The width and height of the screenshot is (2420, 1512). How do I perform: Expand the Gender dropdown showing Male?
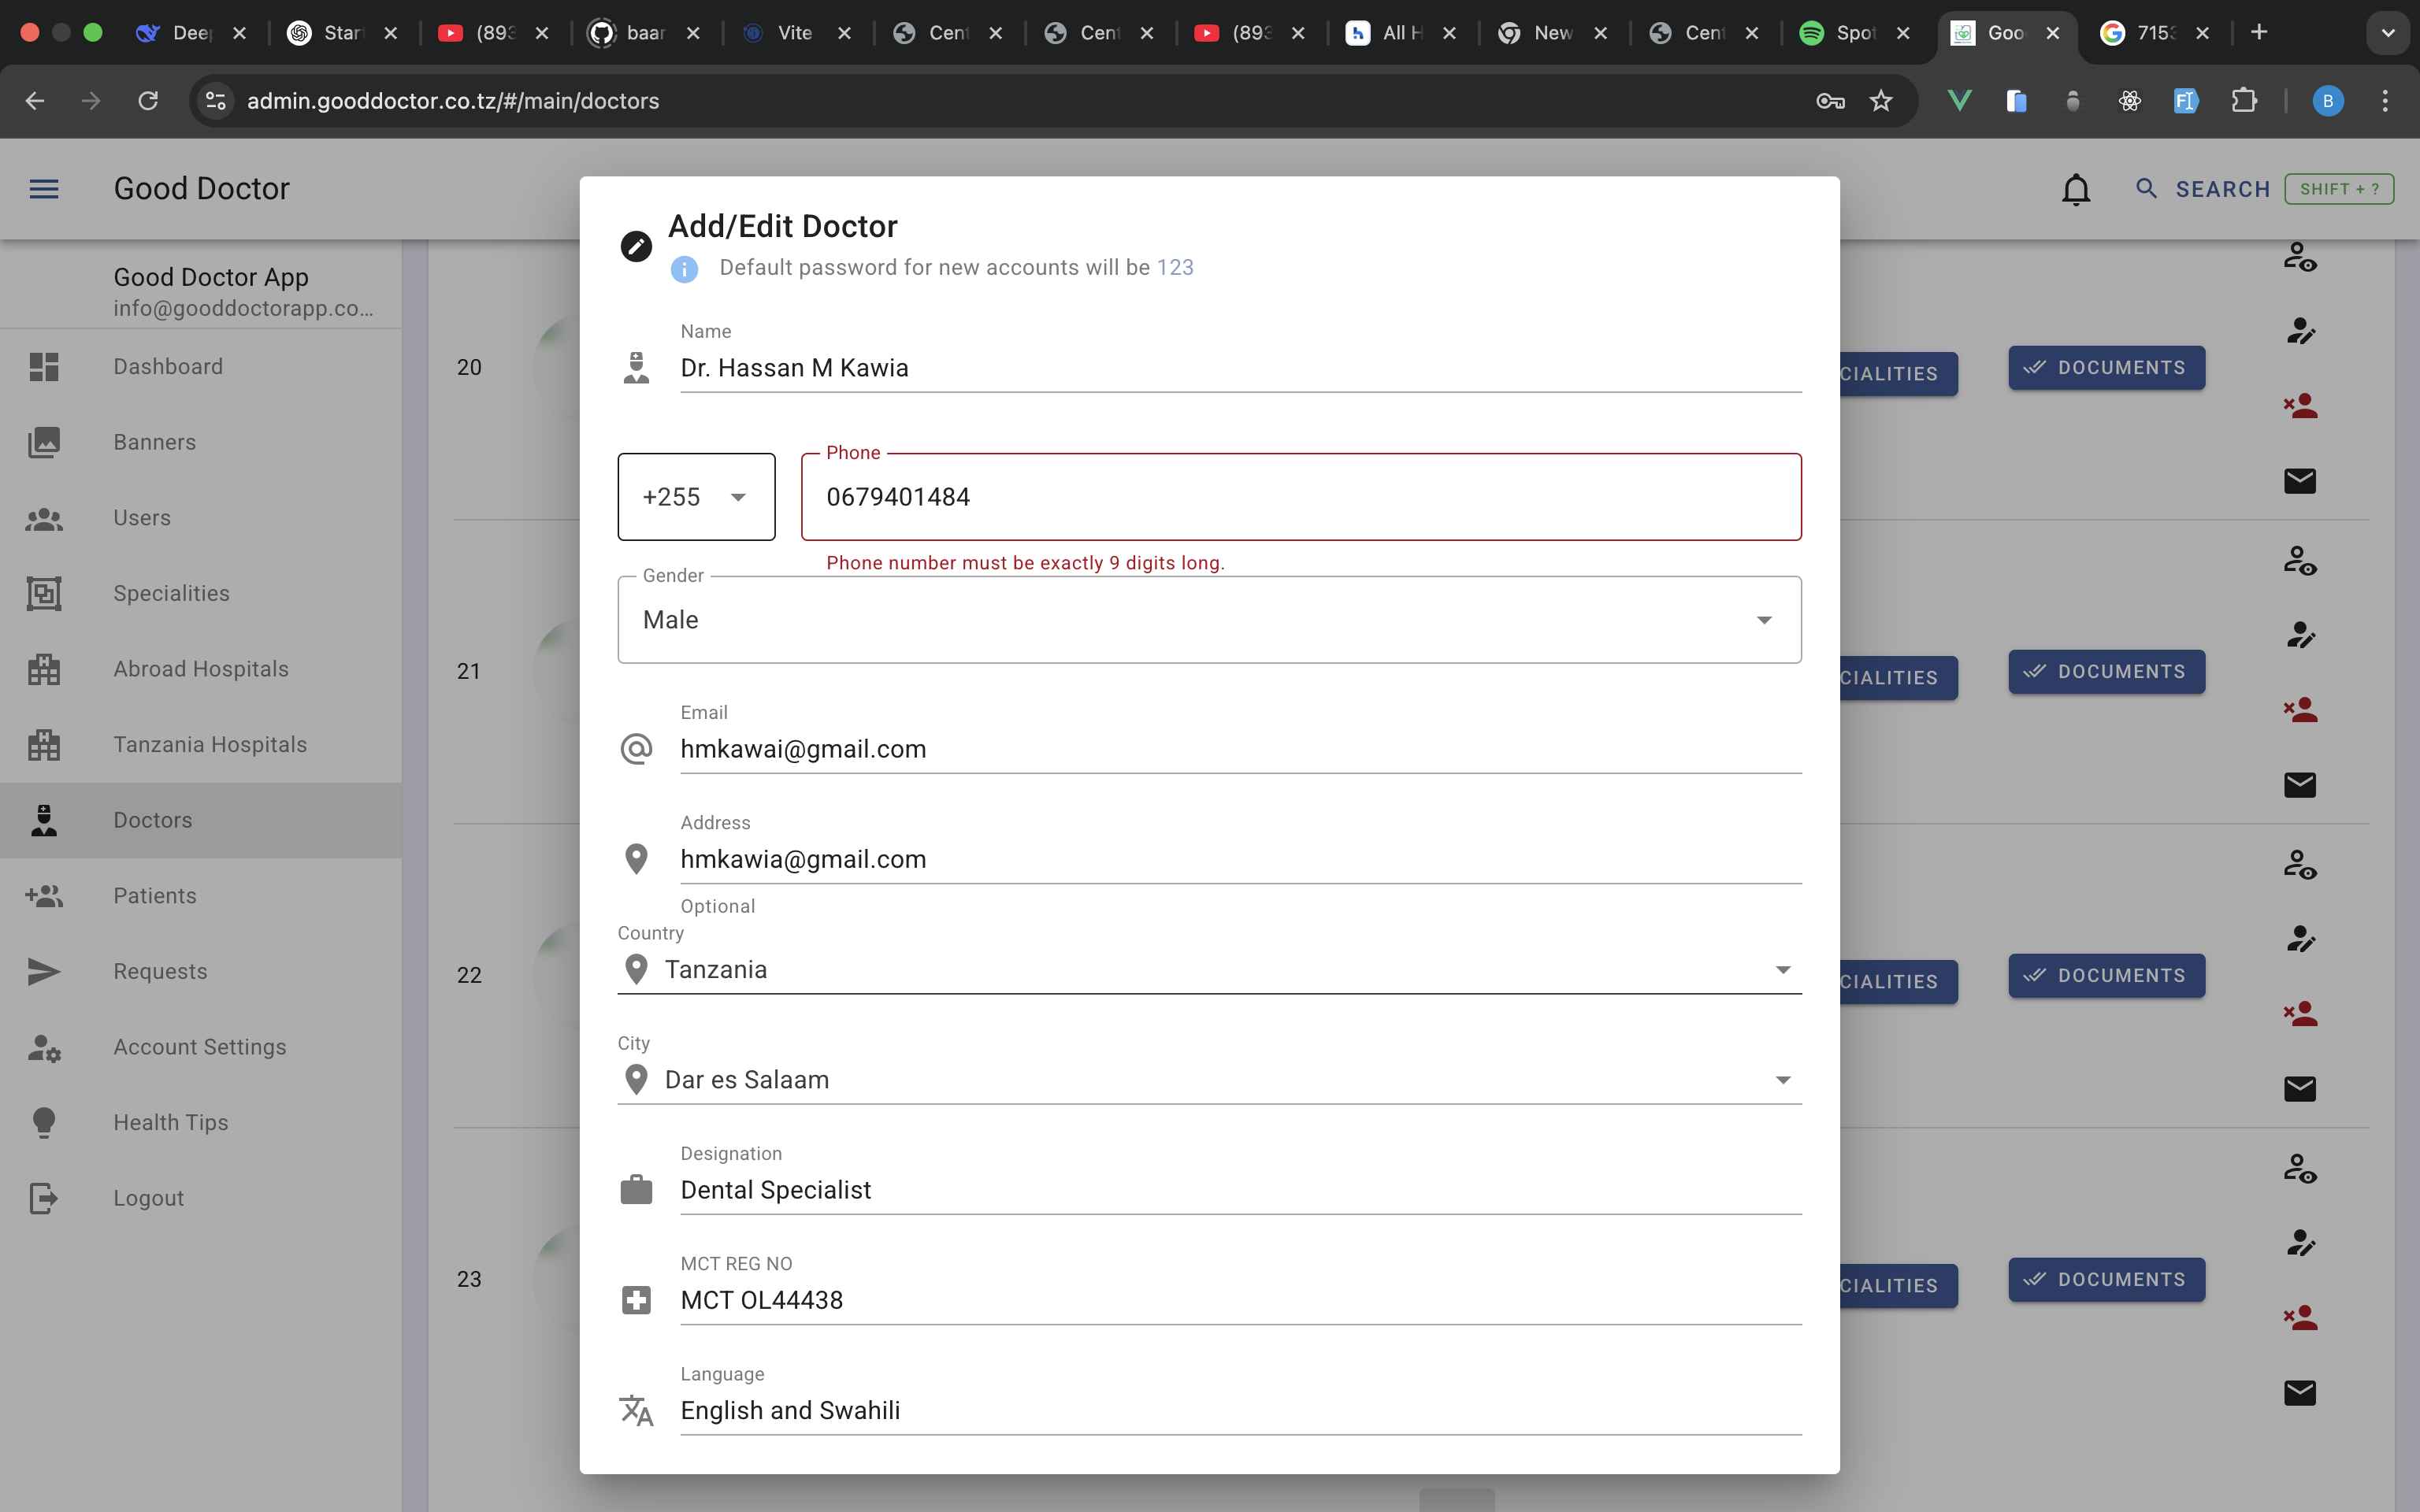[x=1209, y=620]
